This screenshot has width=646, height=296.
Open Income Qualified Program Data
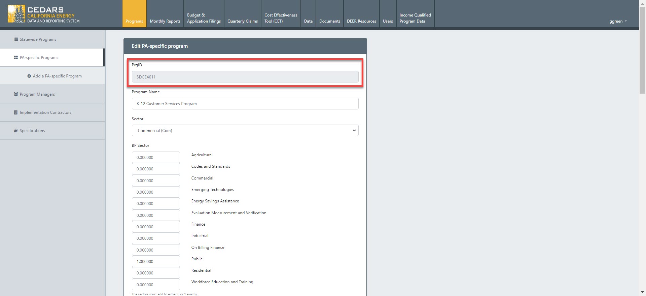[415, 18]
